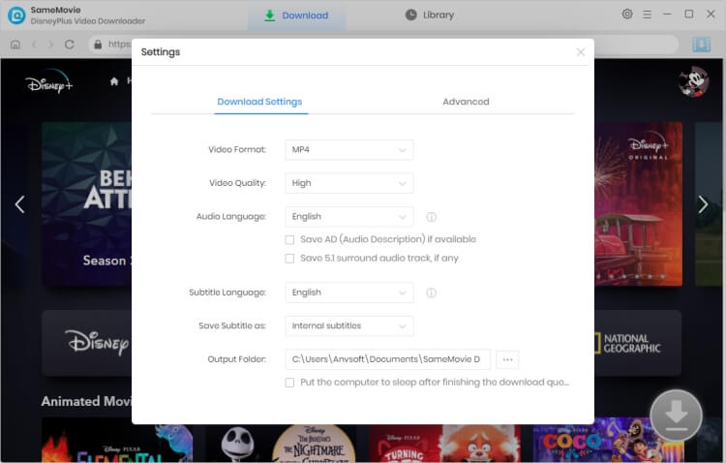Viewport: 726px width, 463px height.
Task: Enable Save AD (Audio Description) checkbox
Action: (290, 239)
